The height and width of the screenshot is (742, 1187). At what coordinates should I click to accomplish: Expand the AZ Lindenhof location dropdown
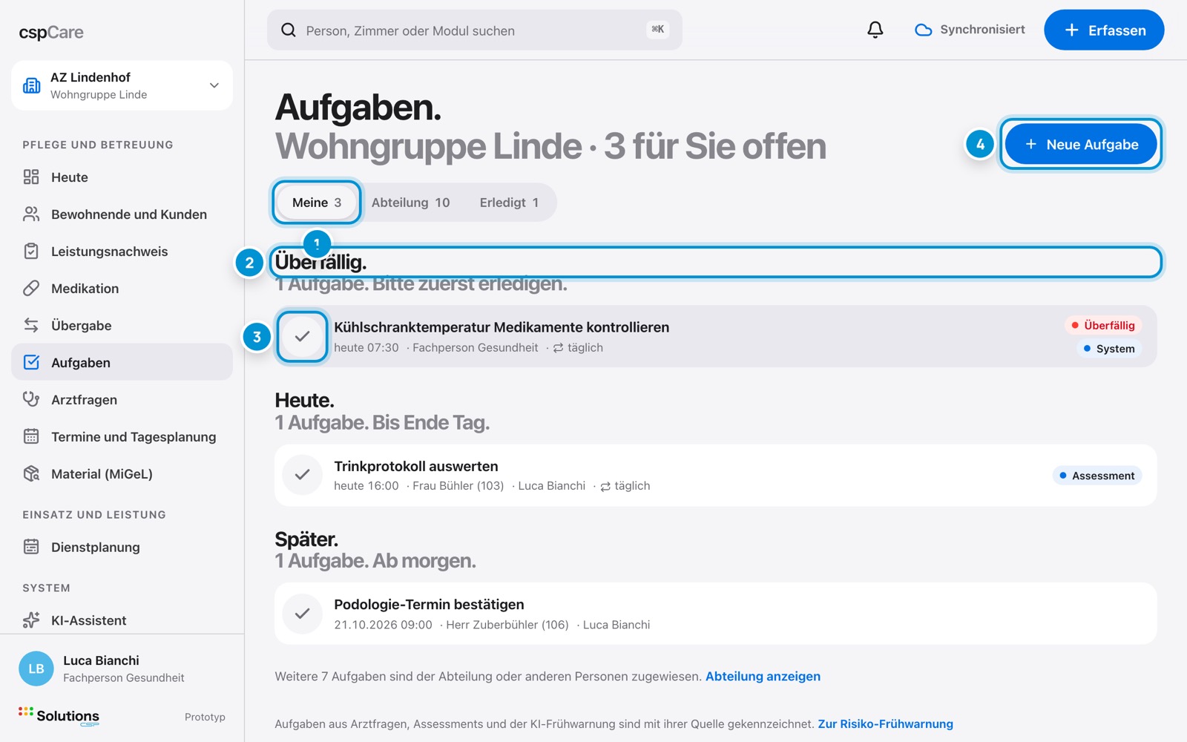coord(214,85)
